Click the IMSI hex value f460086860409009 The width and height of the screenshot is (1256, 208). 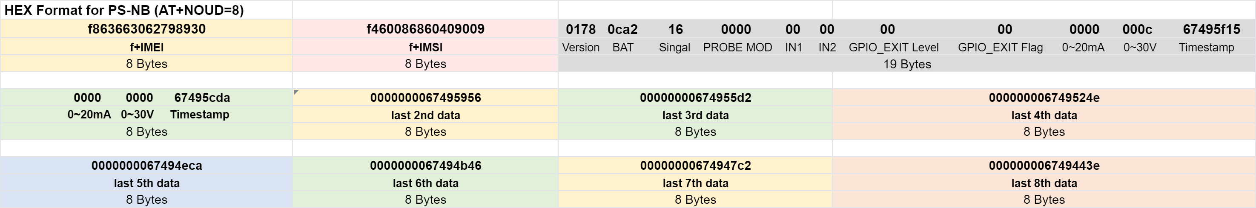click(425, 29)
